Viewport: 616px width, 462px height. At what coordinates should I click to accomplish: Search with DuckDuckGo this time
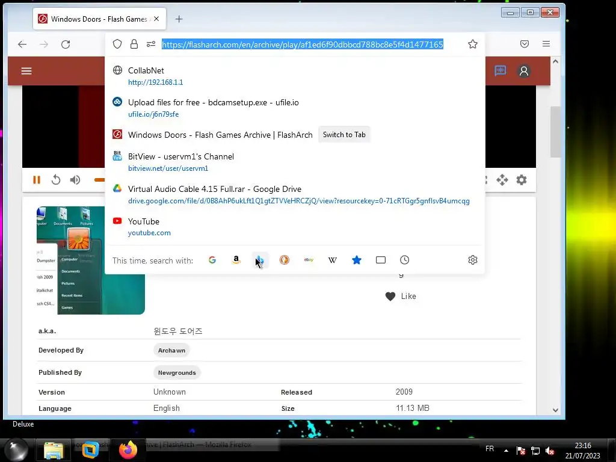tap(285, 260)
